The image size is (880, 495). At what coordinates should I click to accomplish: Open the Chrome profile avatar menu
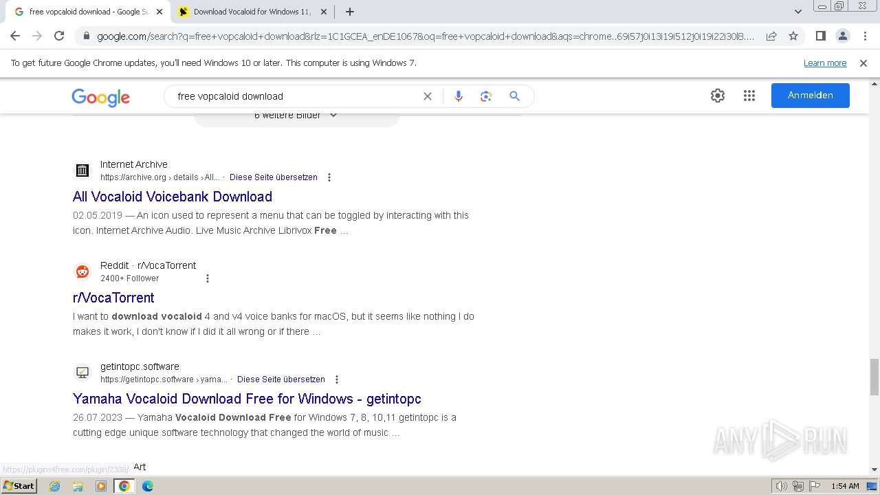click(842, 36)
